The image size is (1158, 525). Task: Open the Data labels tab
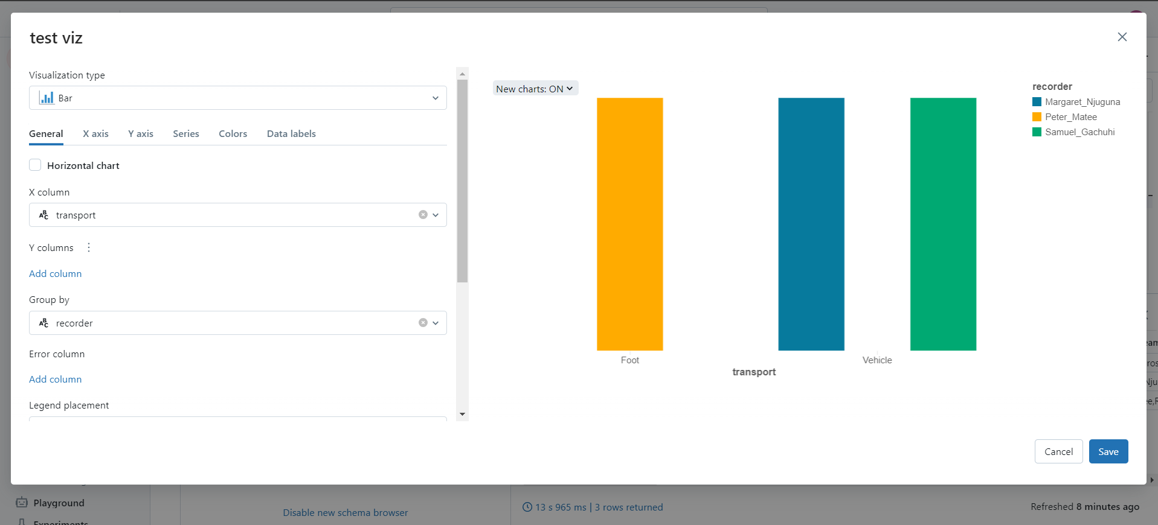point(291,134)
